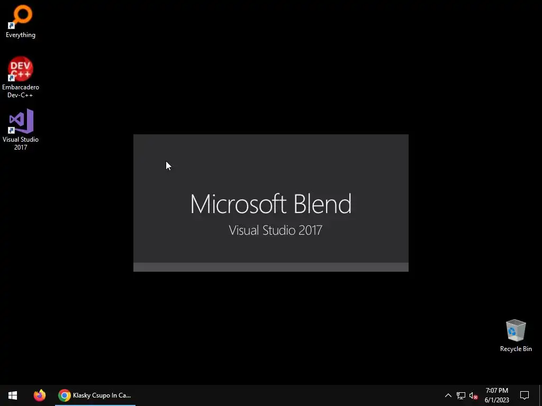Open the Visual Studio 2017 desktop shortcut
This screenshot has width=542, height=406.
21,130
